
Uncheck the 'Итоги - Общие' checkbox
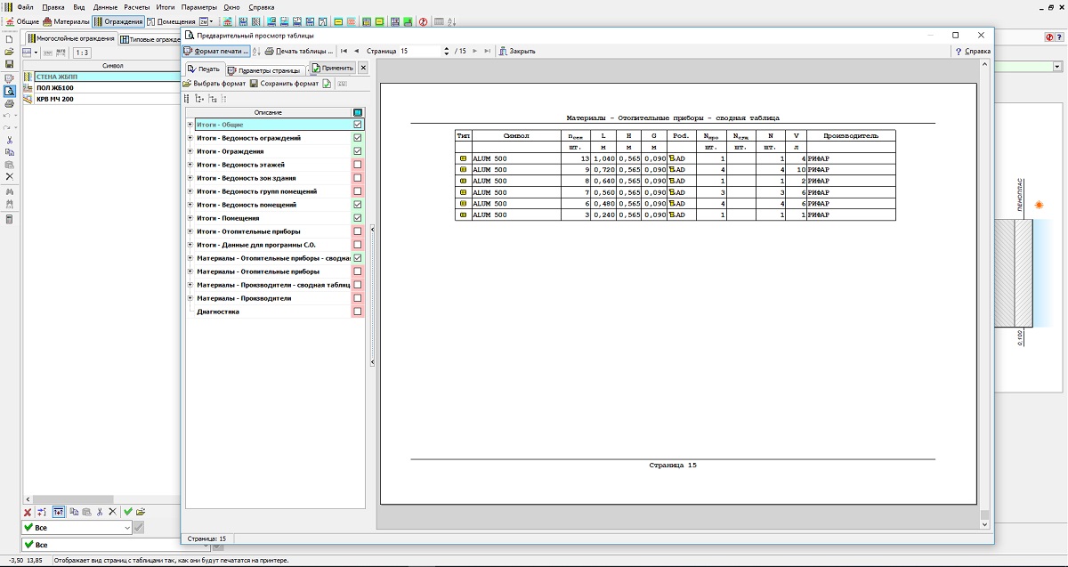358,125
